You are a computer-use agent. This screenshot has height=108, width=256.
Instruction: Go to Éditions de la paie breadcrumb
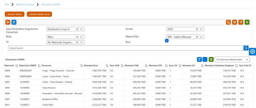[25, 5]
